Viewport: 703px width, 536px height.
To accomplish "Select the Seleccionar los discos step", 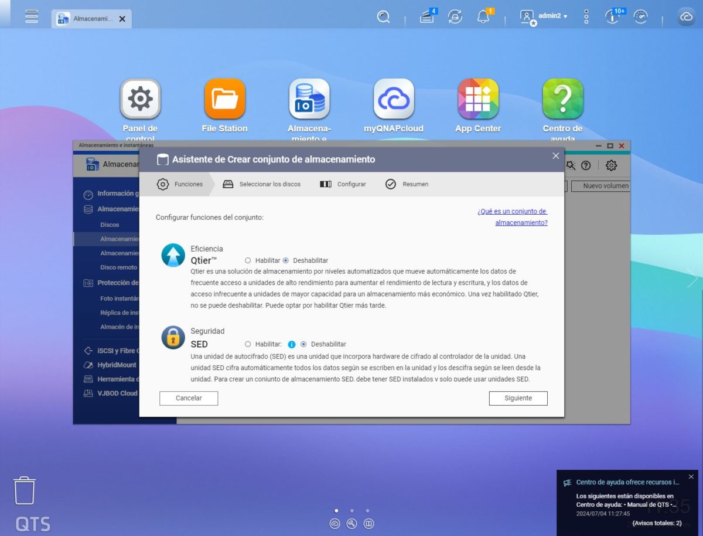I will click(261, 184).
